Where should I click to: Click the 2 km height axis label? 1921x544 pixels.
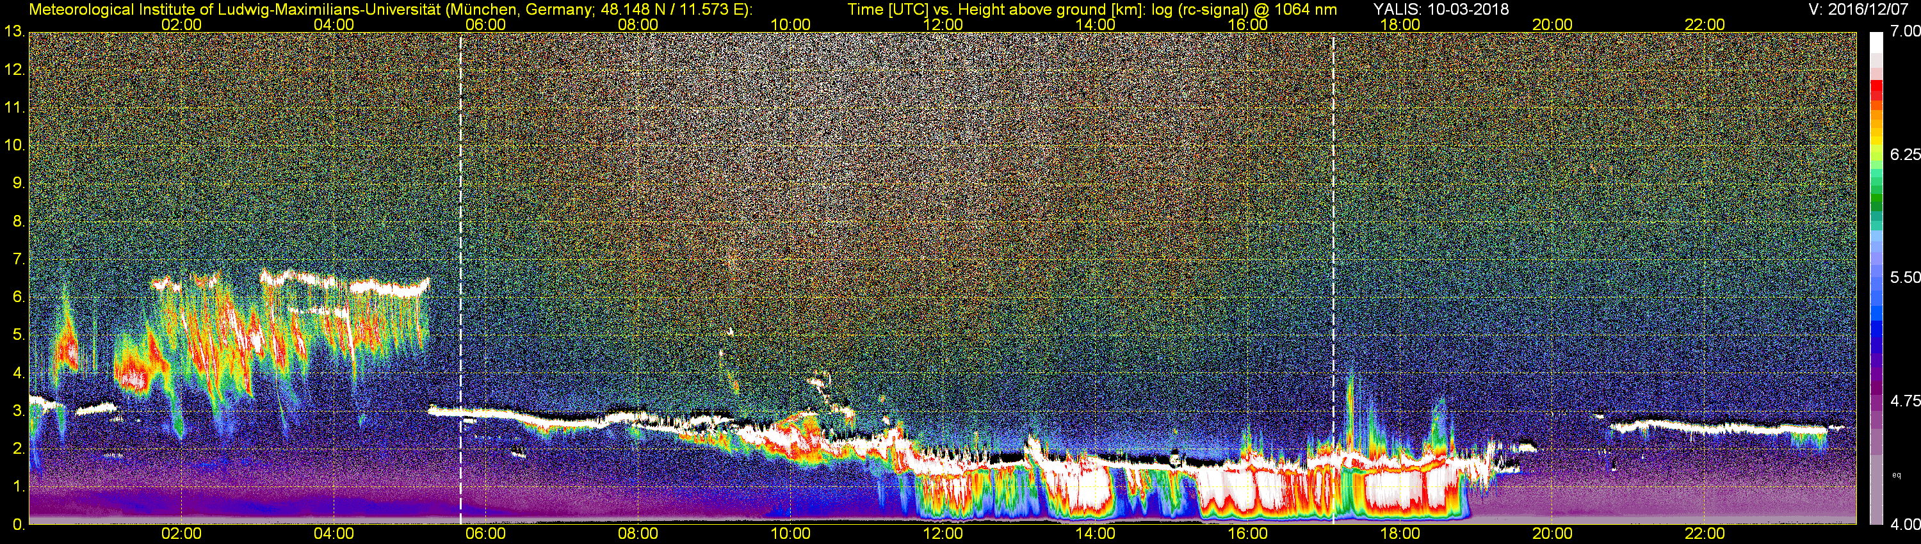tap(18, 449)
